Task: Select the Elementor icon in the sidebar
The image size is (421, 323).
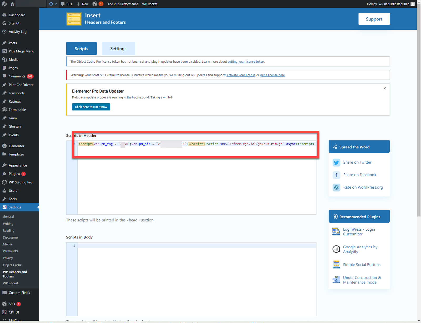Action: (4, 146)
